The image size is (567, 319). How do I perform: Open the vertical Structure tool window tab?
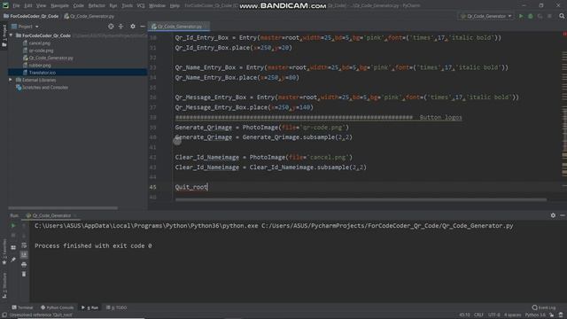coord(4,285)
